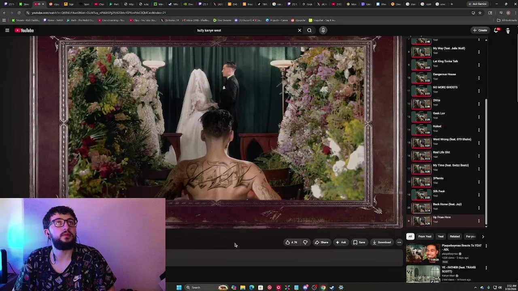The width and height of the screenshot is (518, 291).
Task: Start voice search with microphone icon
Action: (x=323, y=30)
